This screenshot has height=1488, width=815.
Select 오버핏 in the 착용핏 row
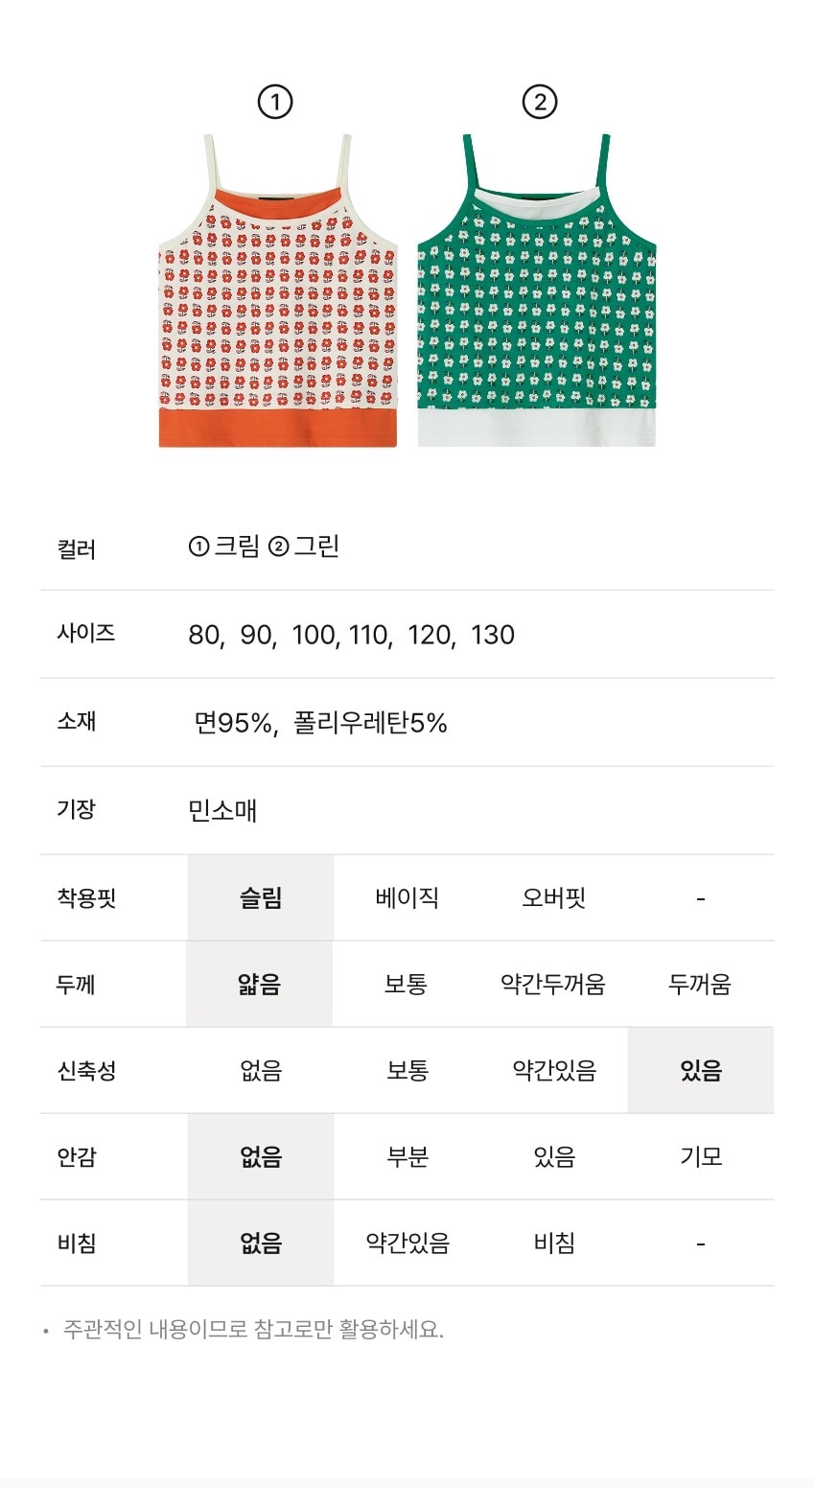(x=554, y=898)
